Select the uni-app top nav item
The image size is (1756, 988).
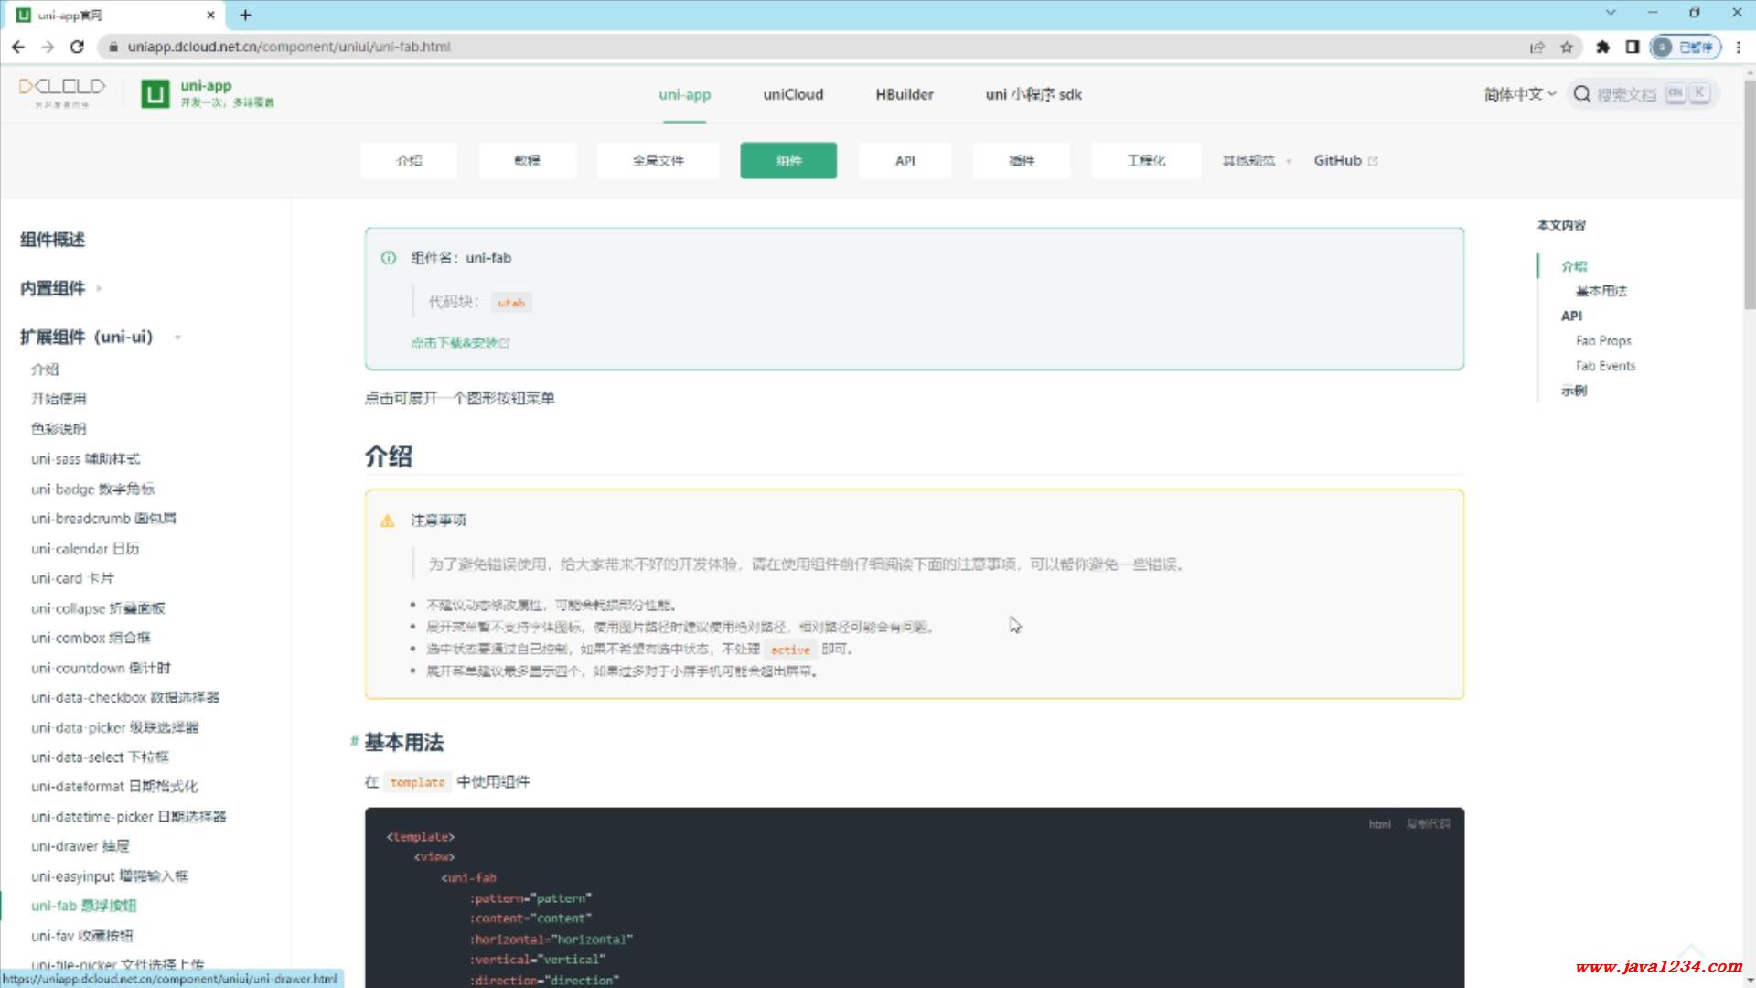[684, 94]
